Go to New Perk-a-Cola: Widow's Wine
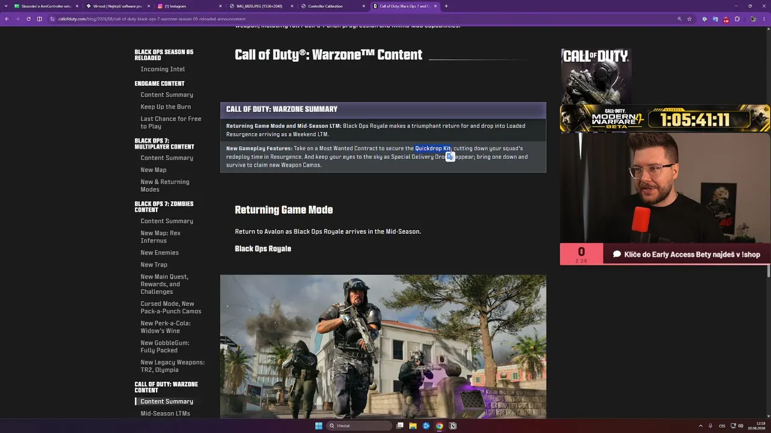771x433 pixels. (x=166, y=327)
